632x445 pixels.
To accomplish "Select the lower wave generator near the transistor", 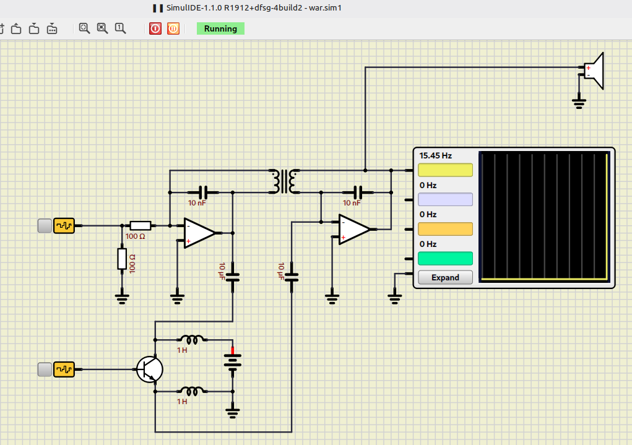I will 64,369.
